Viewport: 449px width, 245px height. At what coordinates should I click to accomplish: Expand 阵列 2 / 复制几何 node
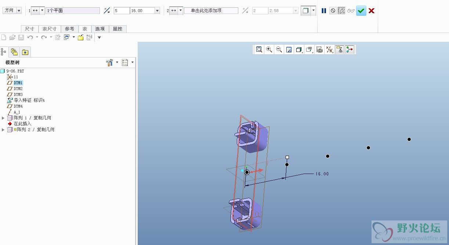[x=3, y=130]
